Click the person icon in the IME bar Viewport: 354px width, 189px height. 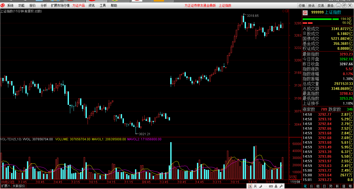276,186
